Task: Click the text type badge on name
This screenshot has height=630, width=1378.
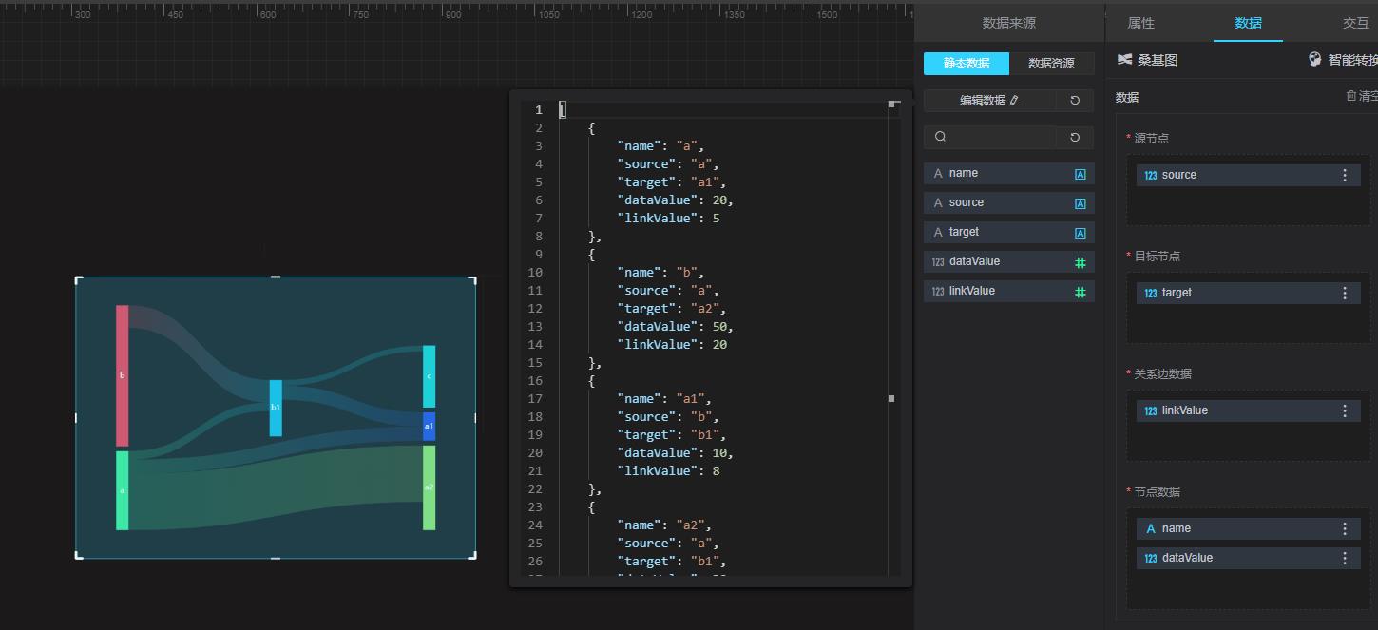Action: click(1081, 174)
